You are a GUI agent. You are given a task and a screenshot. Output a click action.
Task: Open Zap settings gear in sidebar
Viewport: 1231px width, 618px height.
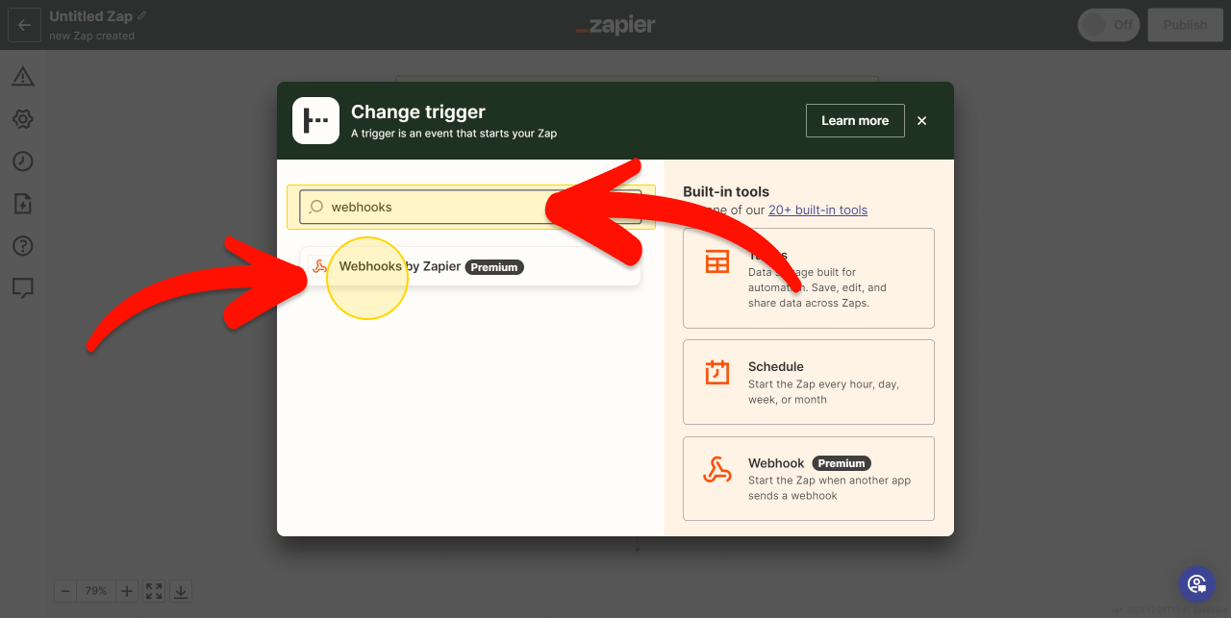(x=23, y=119)
